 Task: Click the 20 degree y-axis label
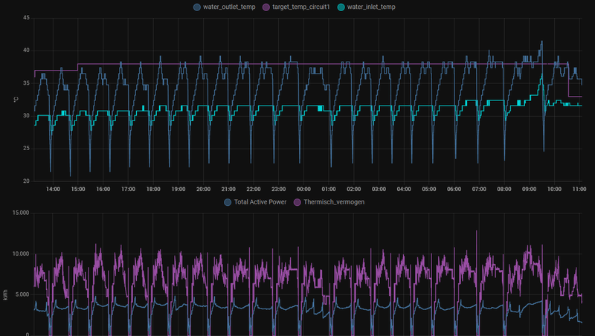point(26,181)
